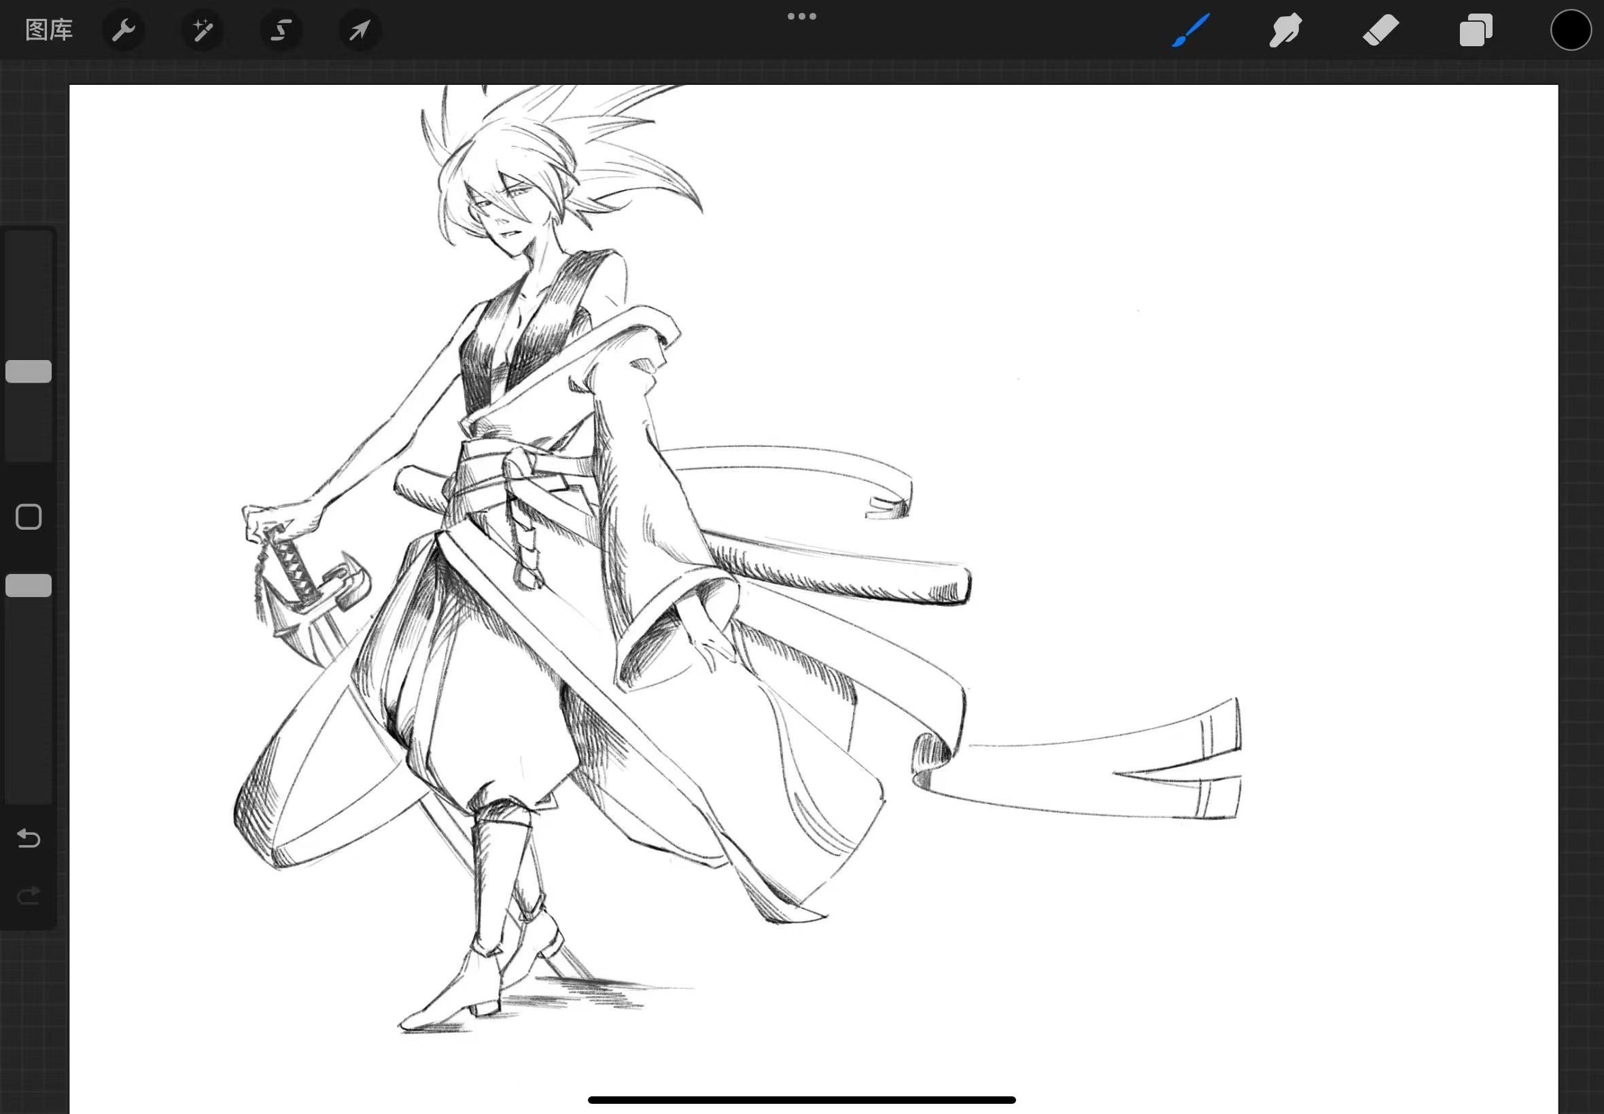
Task: Open the 图库 gallery
Action: (x=49, y=30)
